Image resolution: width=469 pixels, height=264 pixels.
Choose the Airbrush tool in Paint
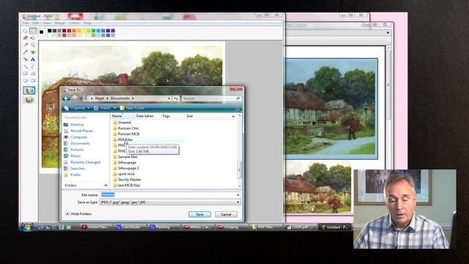click(x=26, y=59)
